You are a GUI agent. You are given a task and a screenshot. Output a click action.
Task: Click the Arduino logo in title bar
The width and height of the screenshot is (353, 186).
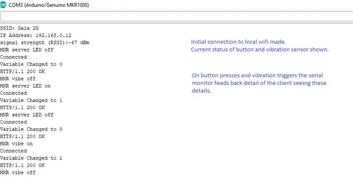tap(3, 5)
